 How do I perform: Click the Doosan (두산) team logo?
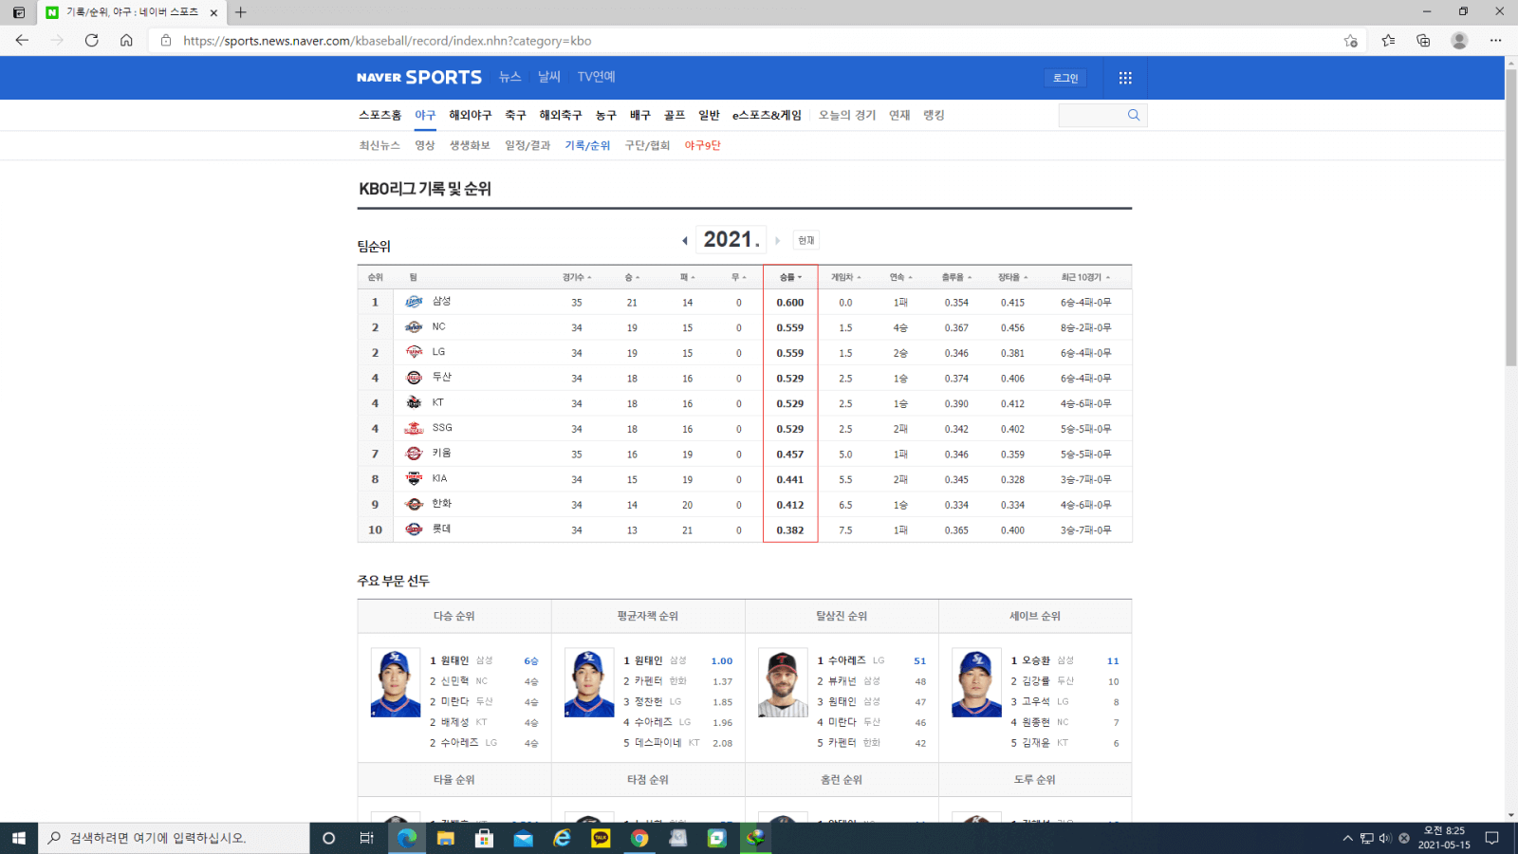414,378
